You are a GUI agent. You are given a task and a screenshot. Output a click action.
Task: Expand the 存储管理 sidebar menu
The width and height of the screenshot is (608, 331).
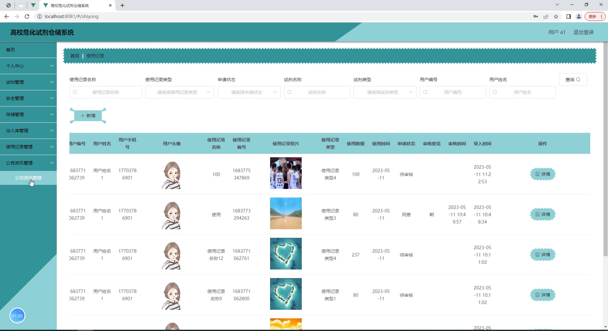28,114
